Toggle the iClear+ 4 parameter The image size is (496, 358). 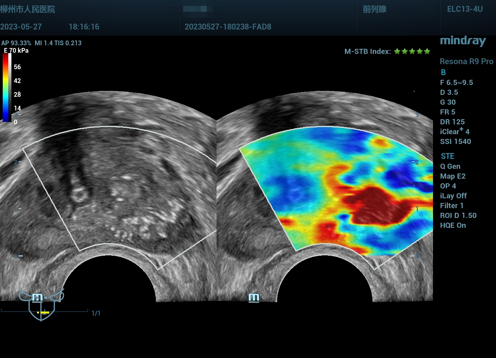(x=455, y=131)
